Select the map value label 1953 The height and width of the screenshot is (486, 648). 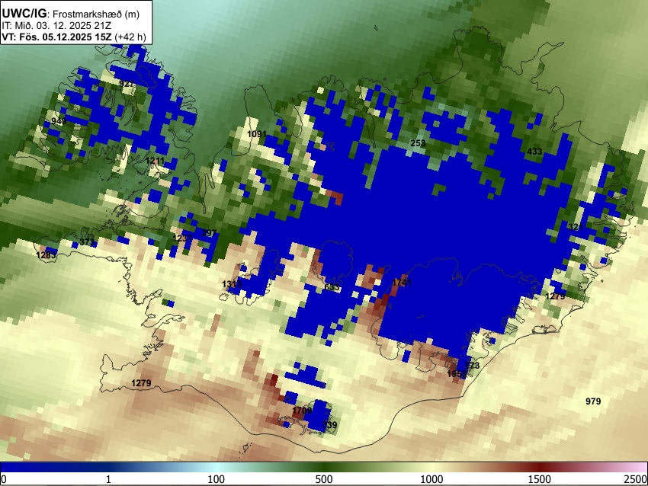click(x=457, y=374)
